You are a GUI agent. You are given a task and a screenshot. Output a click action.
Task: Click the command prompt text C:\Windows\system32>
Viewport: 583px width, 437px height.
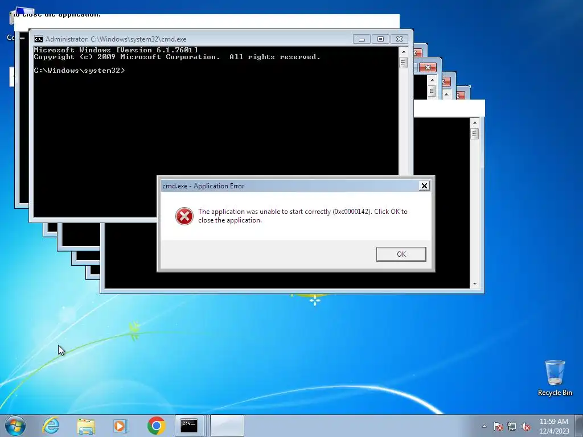[x=79, y=70]
